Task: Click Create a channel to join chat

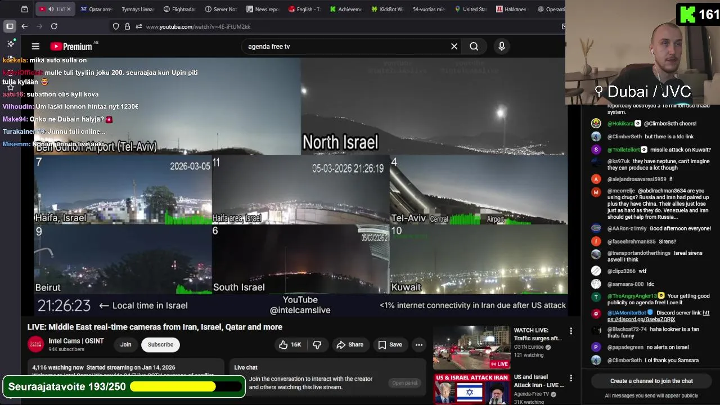Action: click(x=651, y=381)
